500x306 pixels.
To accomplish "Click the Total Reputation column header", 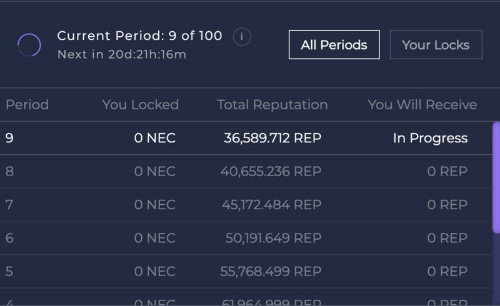I will [x=272, y=105].
